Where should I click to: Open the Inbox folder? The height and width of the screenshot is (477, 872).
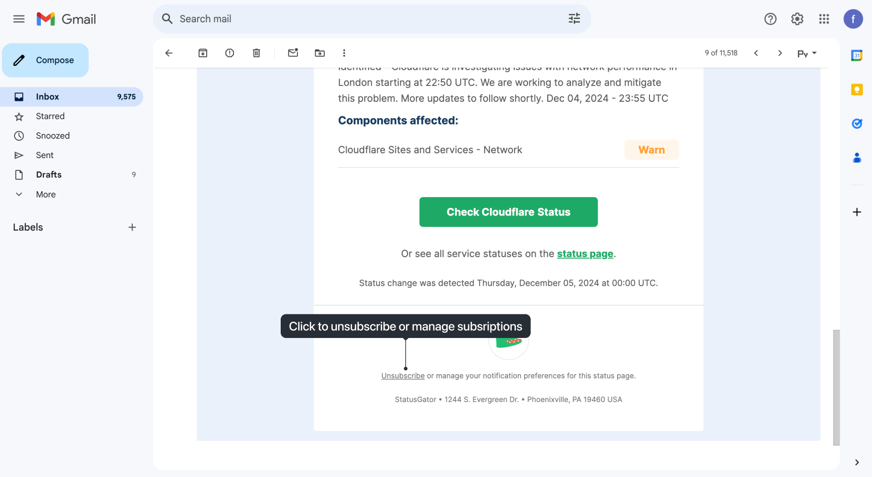72,97
